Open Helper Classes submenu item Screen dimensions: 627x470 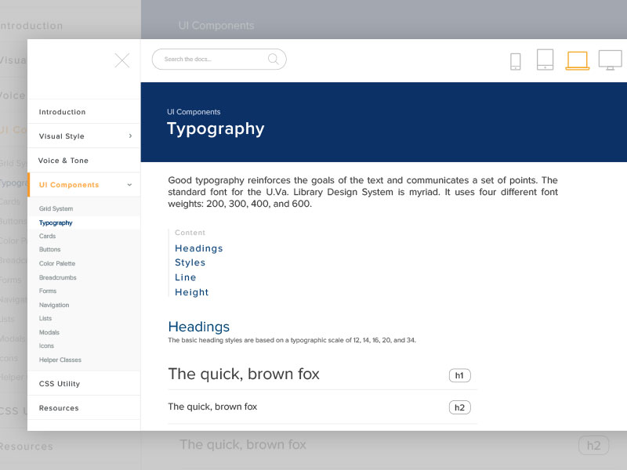60,360
